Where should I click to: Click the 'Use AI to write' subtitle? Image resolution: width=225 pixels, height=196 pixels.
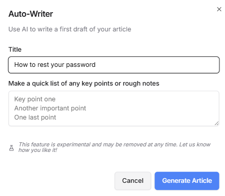point(70,29)
